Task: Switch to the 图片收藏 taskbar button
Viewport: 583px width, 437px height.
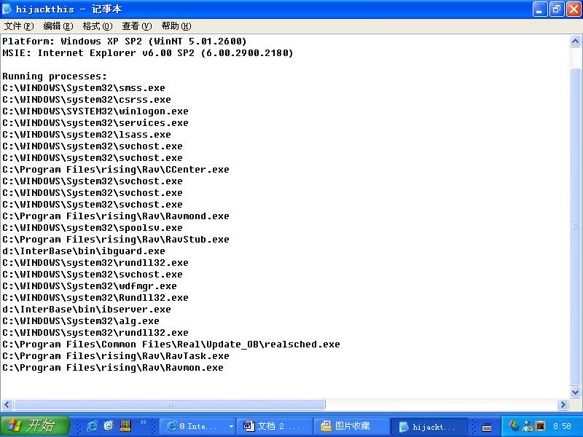Action: point(351,426)
